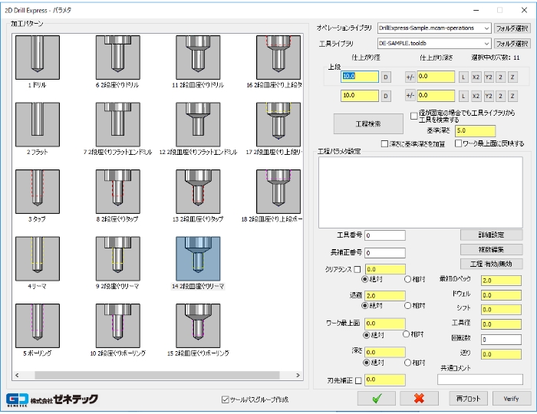Toggle クリアランス checkbox
The height and width of the screenshot is (414, 537).
click(357, 270)
